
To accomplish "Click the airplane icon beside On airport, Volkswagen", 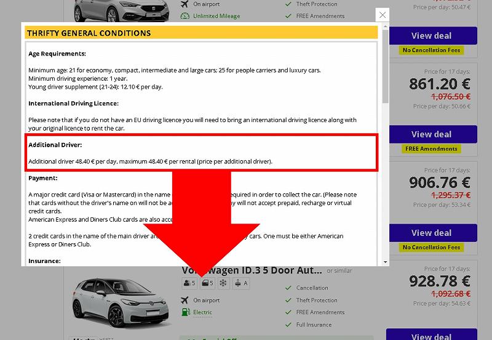I will [x=185, y=301].
